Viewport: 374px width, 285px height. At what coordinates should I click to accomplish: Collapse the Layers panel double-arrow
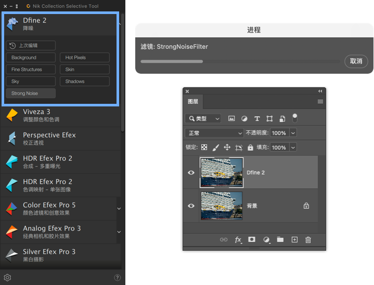click(320, 91)
